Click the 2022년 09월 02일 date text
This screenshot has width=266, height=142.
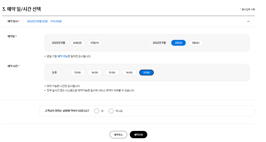click(37, 21)
